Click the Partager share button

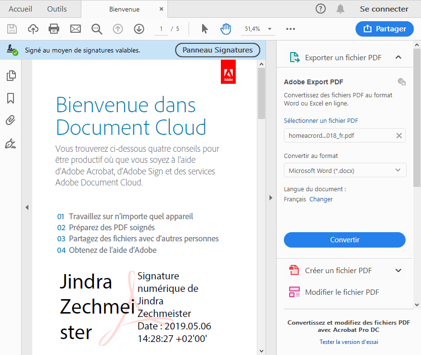click(384, 29)
